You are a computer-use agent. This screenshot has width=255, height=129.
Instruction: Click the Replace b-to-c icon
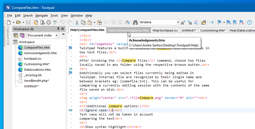(196, 22)
